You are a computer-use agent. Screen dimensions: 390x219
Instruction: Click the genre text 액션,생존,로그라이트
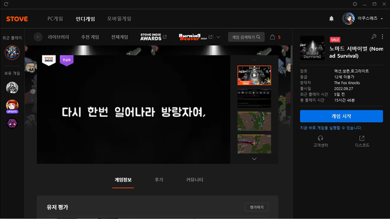[x=351, y=71]
